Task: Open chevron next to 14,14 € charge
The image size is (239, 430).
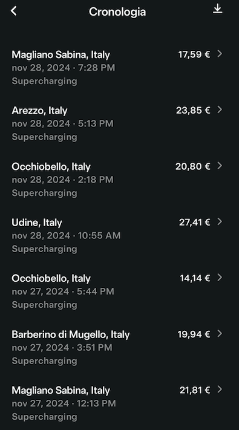Action: pyautogui.click(x=220, y=278)
